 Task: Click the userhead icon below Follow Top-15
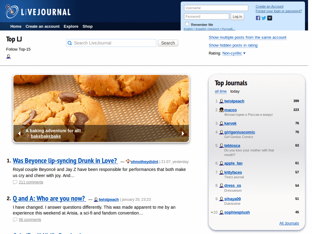tap(9, 56)
